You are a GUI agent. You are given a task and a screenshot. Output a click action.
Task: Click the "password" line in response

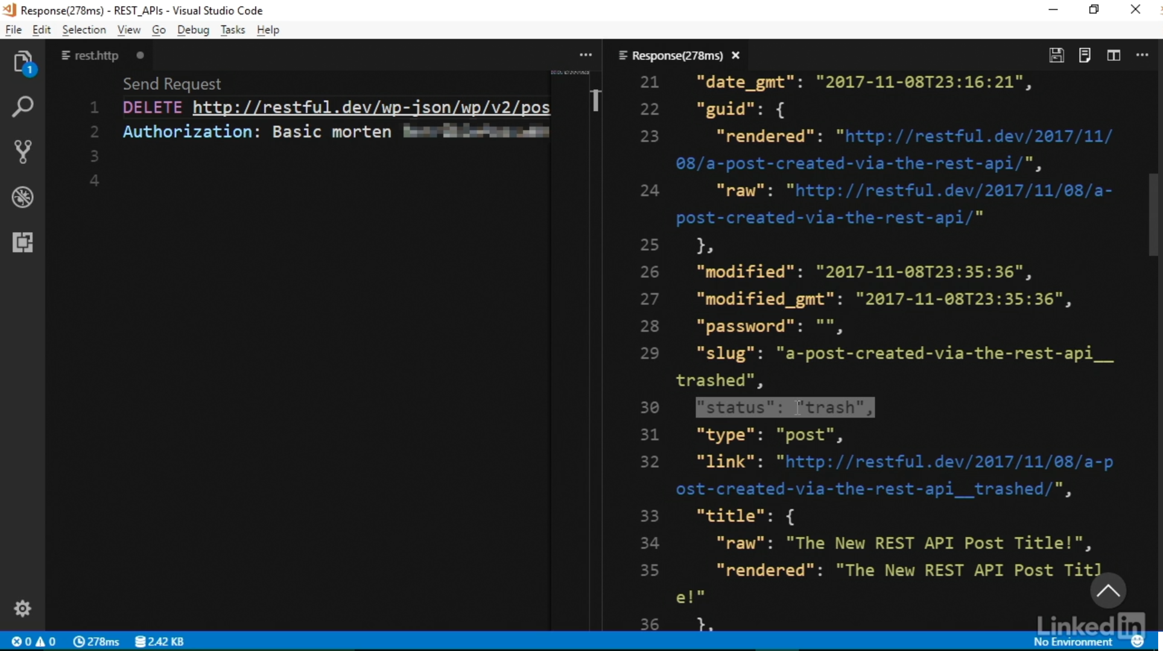770,326
